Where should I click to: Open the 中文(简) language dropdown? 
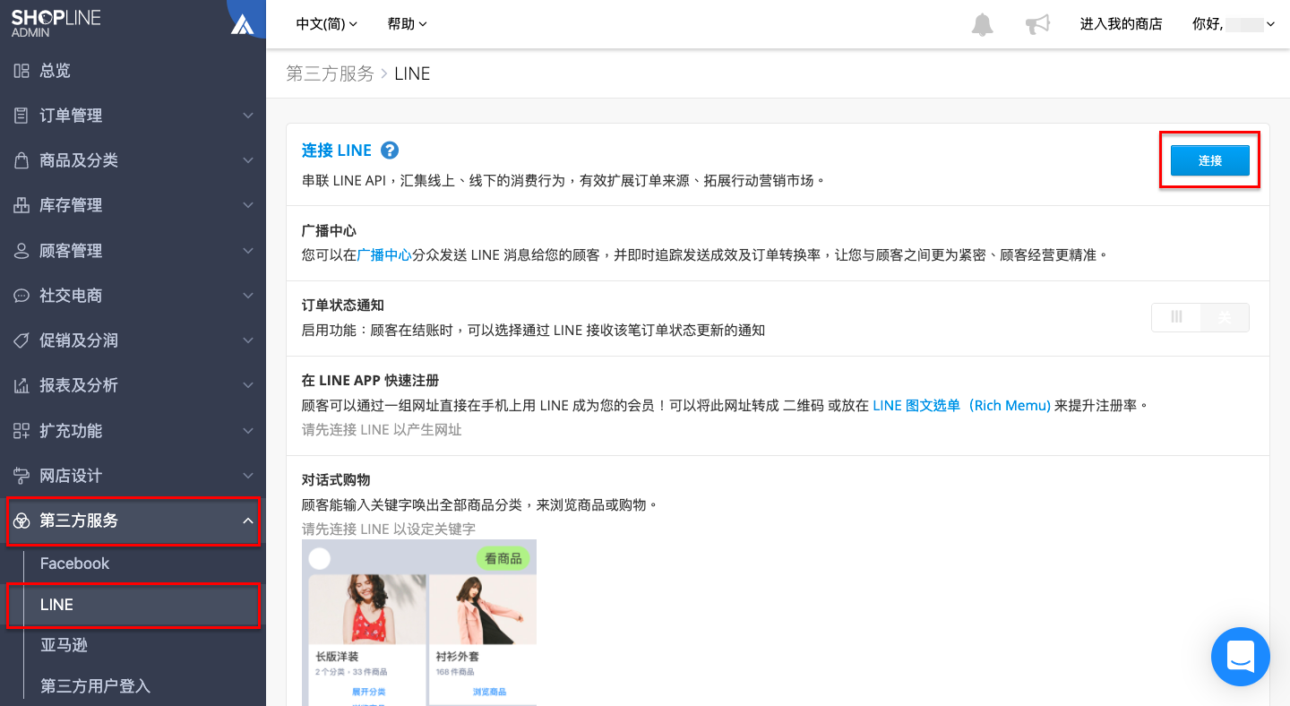[327, 24]
